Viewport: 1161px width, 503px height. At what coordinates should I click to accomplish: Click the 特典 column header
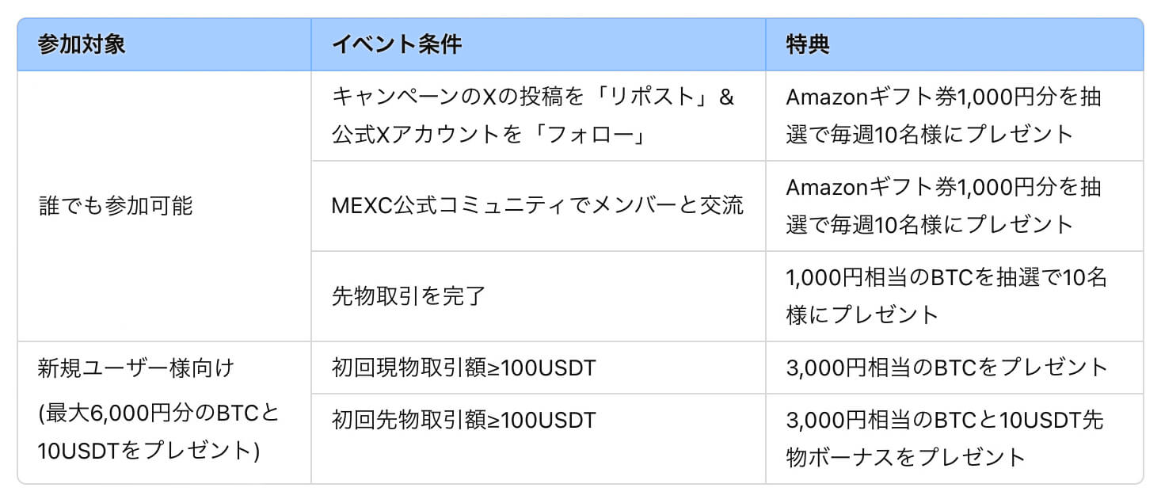point(808,44)
